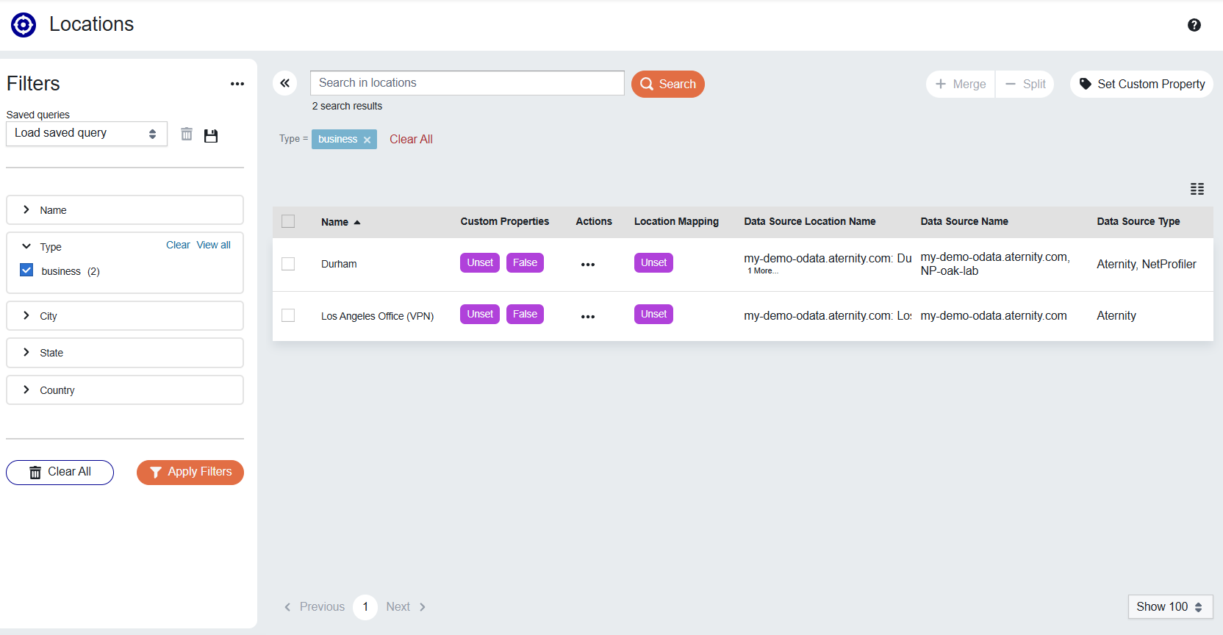
Task: Open column chooser grid icon
Action: (1197, 189)
